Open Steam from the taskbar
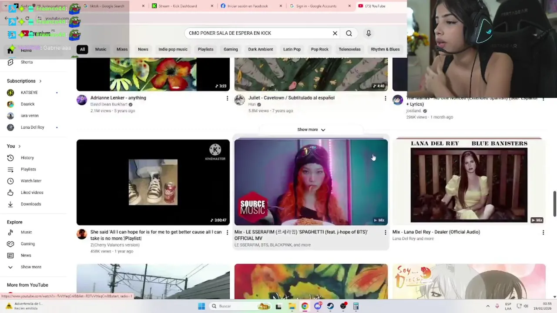The width and height of the screenshot is (557, 313). pos(330,306)
